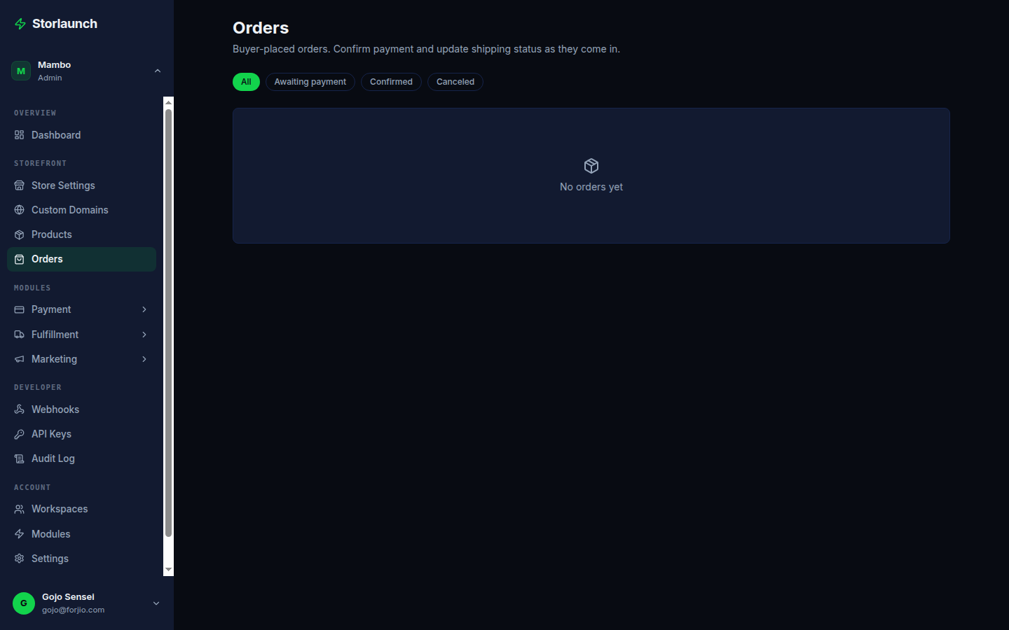
Task: Click the green G user avatar
Action: (x=24, y=603)
